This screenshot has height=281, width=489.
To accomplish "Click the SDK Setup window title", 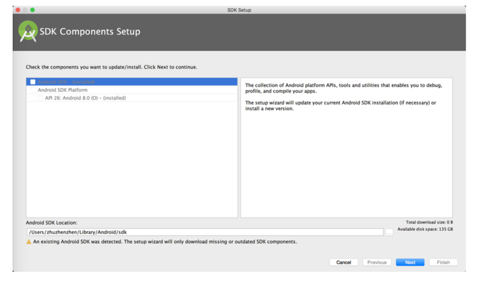I will (239, 10).
